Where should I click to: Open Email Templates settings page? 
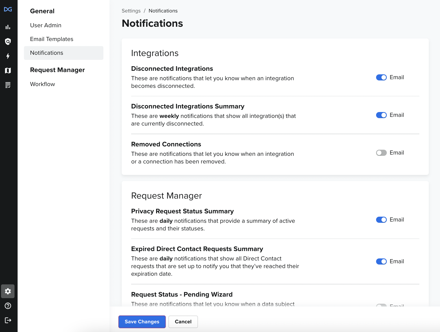(52, 39)
